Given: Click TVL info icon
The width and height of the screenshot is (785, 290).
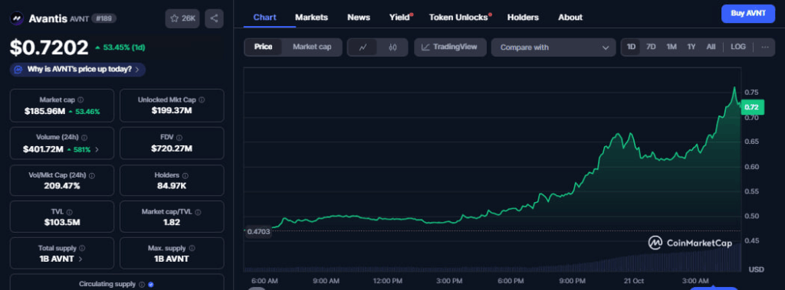Looking at the screenshot, I should click(70, 212).
